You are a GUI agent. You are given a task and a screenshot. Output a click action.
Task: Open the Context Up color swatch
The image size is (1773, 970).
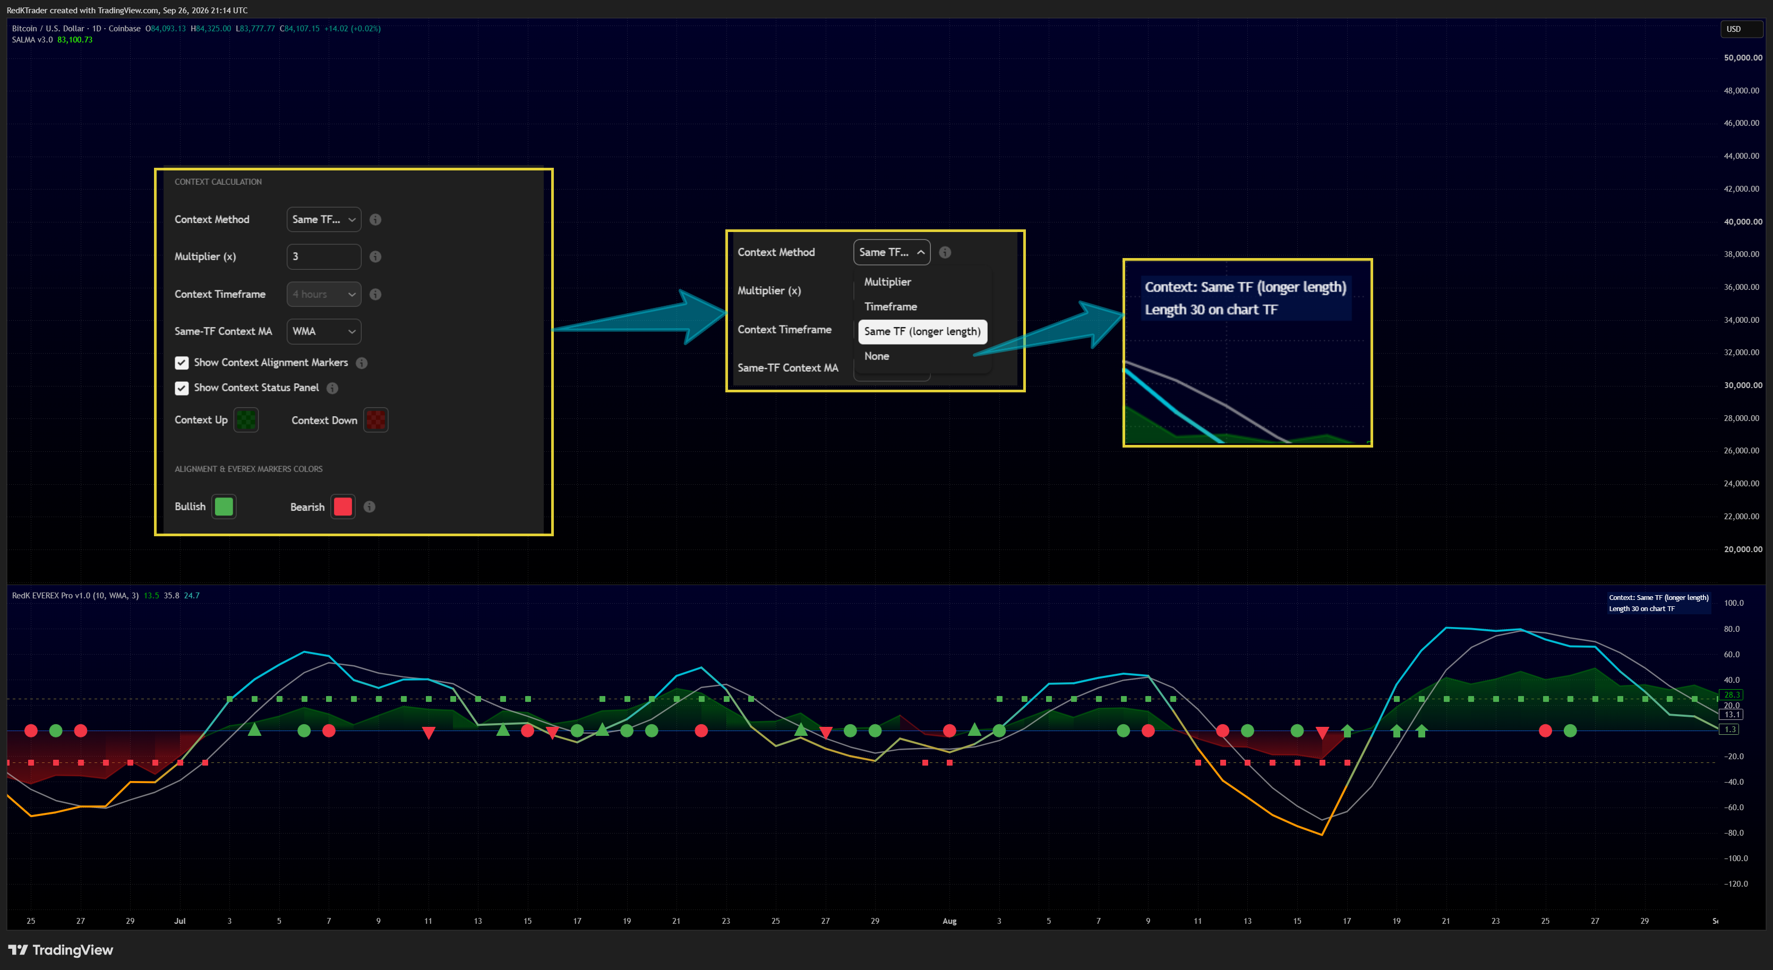click(246, 419)
